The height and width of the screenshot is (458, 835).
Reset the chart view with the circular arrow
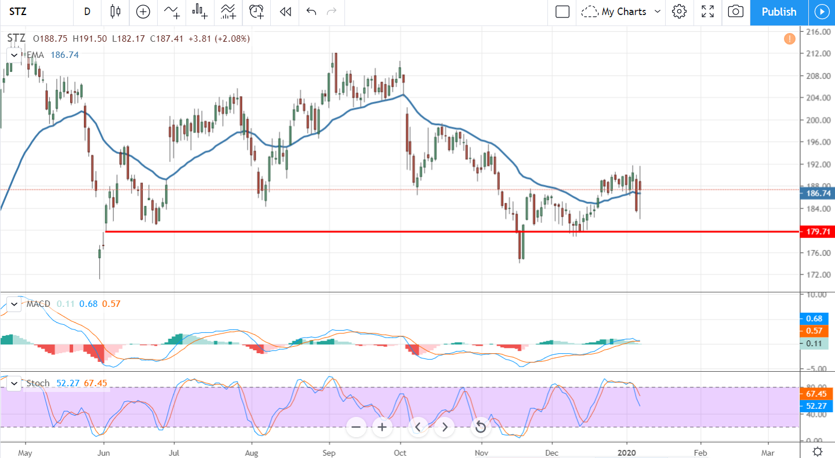(480, 427)
